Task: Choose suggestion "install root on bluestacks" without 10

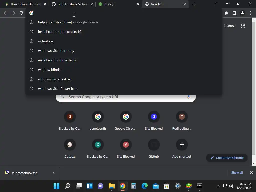Action: click(x=124, y=60)
